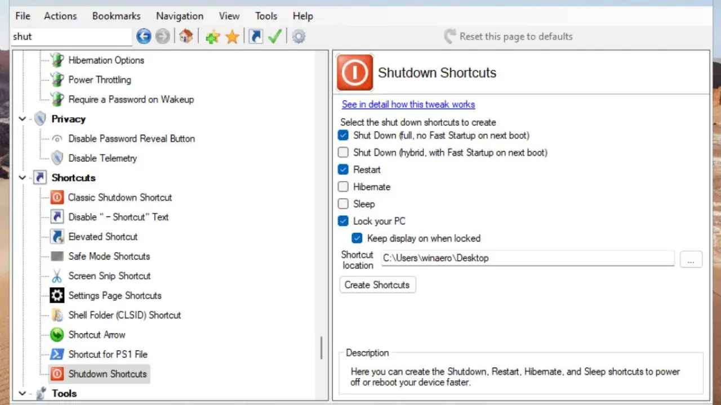Viewport: 721px width, 405px height.
Task: Click the Shortcut location path field
Action: (527, 258)
